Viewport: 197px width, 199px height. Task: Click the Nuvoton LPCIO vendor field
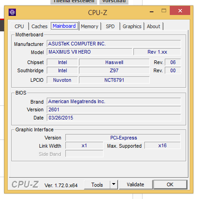point(62,80)
